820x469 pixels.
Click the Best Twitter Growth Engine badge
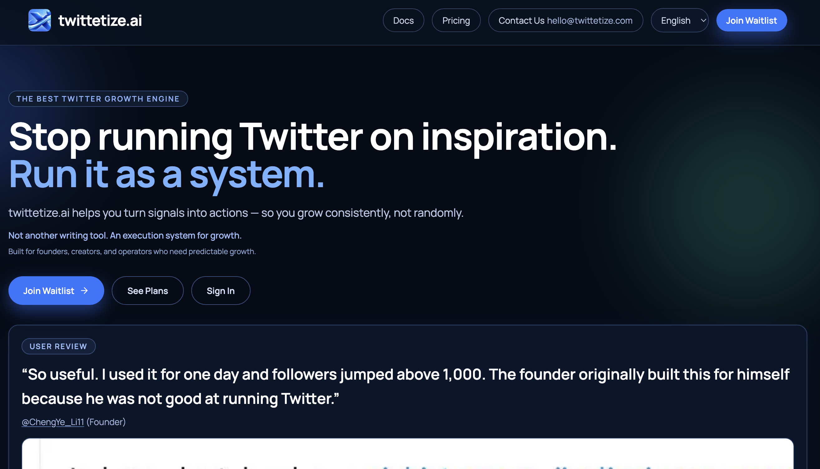pyautogui.click(x=98, y=99)
